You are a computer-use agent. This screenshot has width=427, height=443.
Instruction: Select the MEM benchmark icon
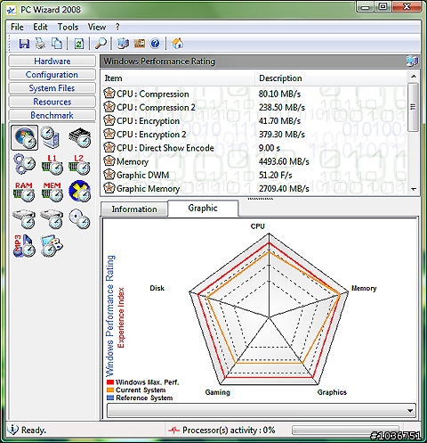coord(52,192)
